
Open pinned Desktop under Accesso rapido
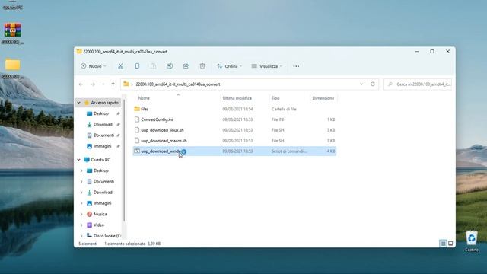click(101, 113)
